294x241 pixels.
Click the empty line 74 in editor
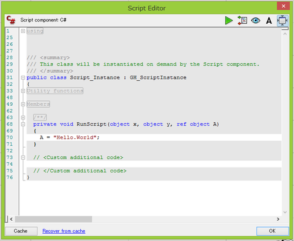click(154, 164)
